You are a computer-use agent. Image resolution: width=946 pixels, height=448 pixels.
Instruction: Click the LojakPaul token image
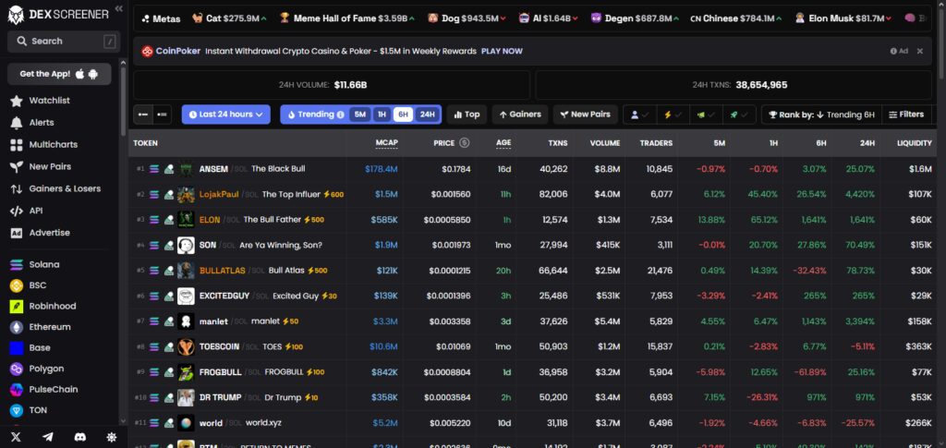pos(186,195)
